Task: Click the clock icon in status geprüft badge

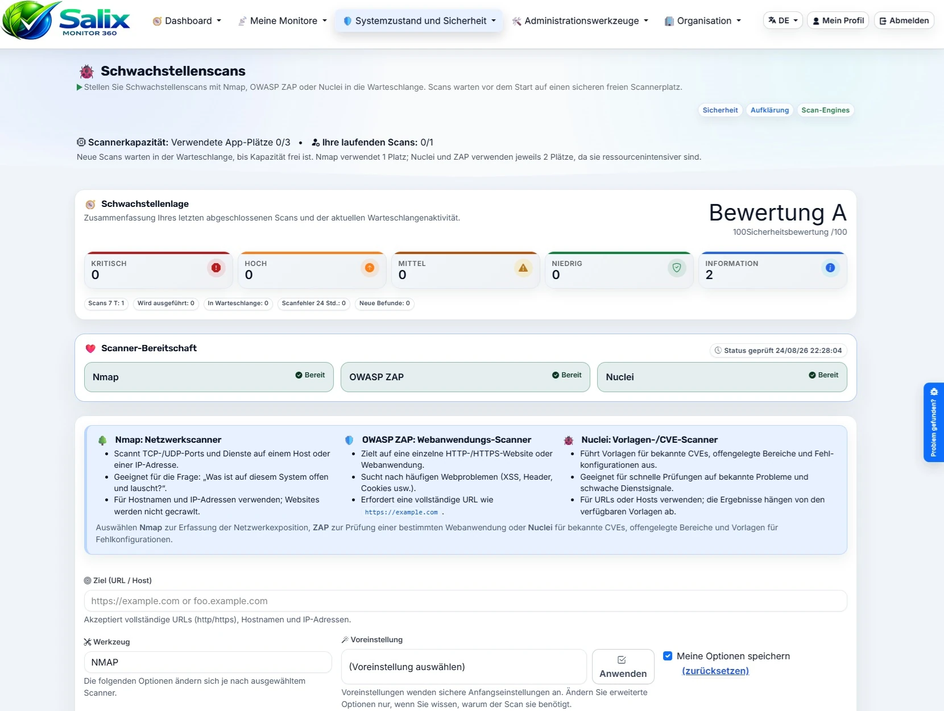Action: pyautogui.click(x=718, y=351)
